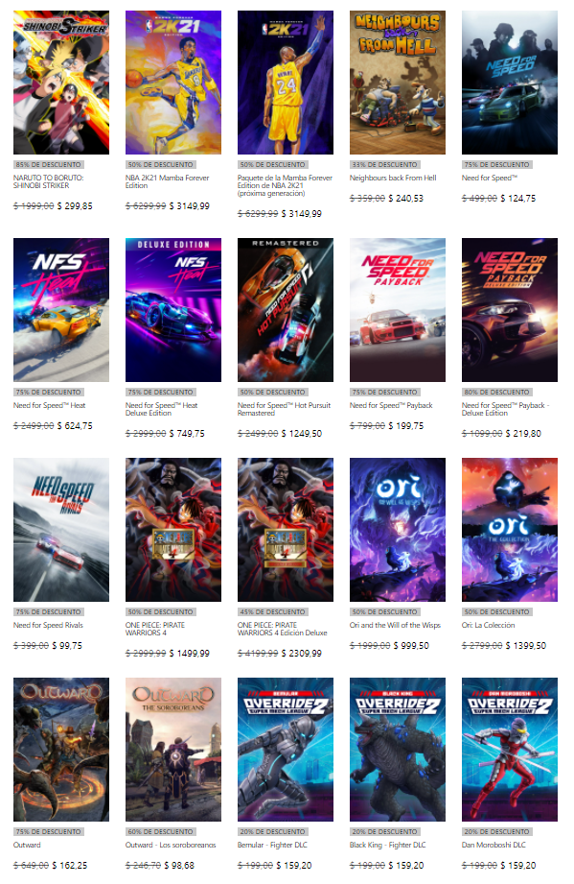The image size is (574, 884).
Task: Open Need for Speed Hot Pursuit Remastered title link
Action: coord(284,409)
